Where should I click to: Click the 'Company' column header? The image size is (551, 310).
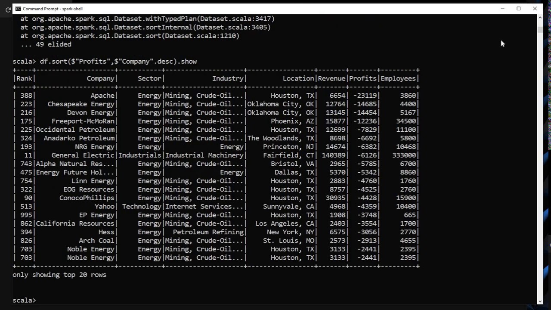[101, 78]
